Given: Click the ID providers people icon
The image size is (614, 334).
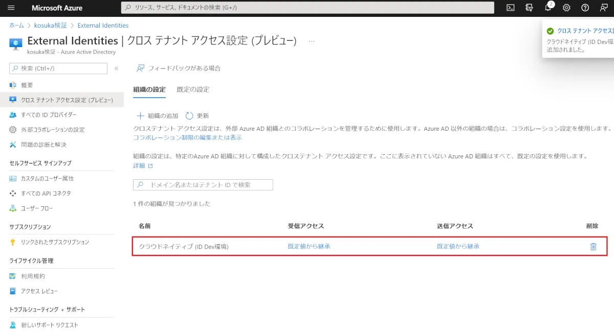Looking at the screenshot, I should point(13,115).
